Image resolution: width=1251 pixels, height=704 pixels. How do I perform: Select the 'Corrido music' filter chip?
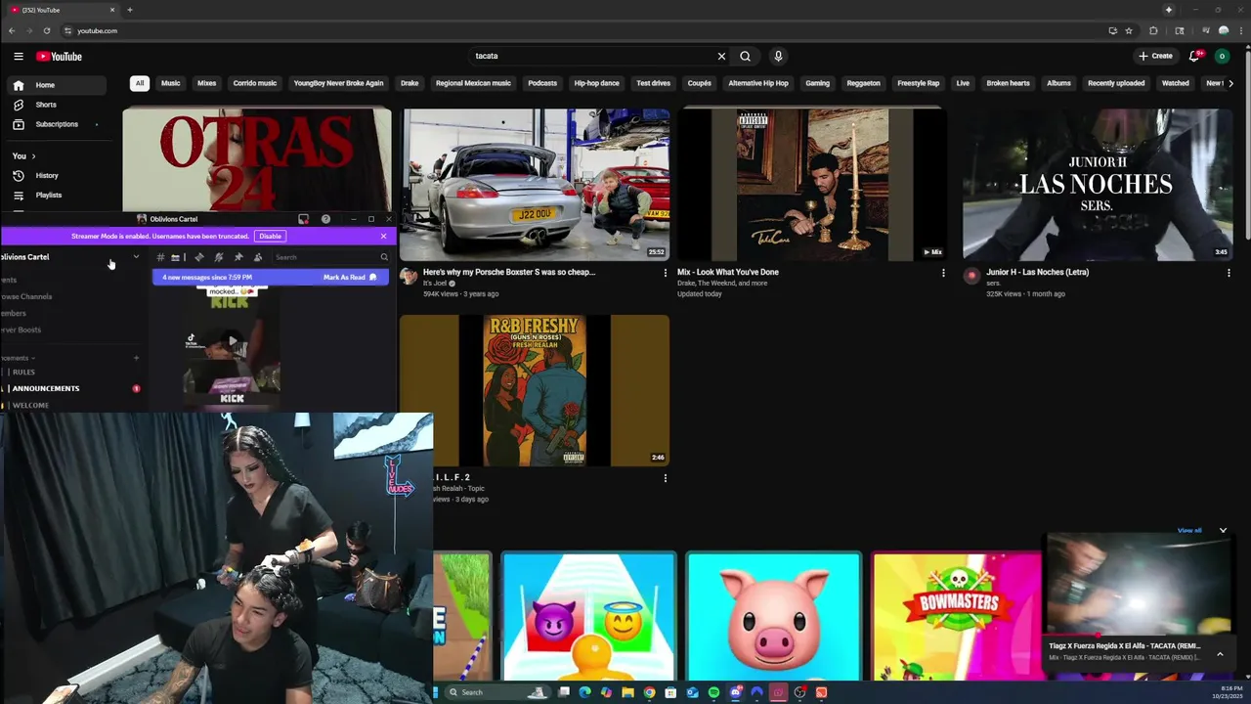(x=255, y=83)
